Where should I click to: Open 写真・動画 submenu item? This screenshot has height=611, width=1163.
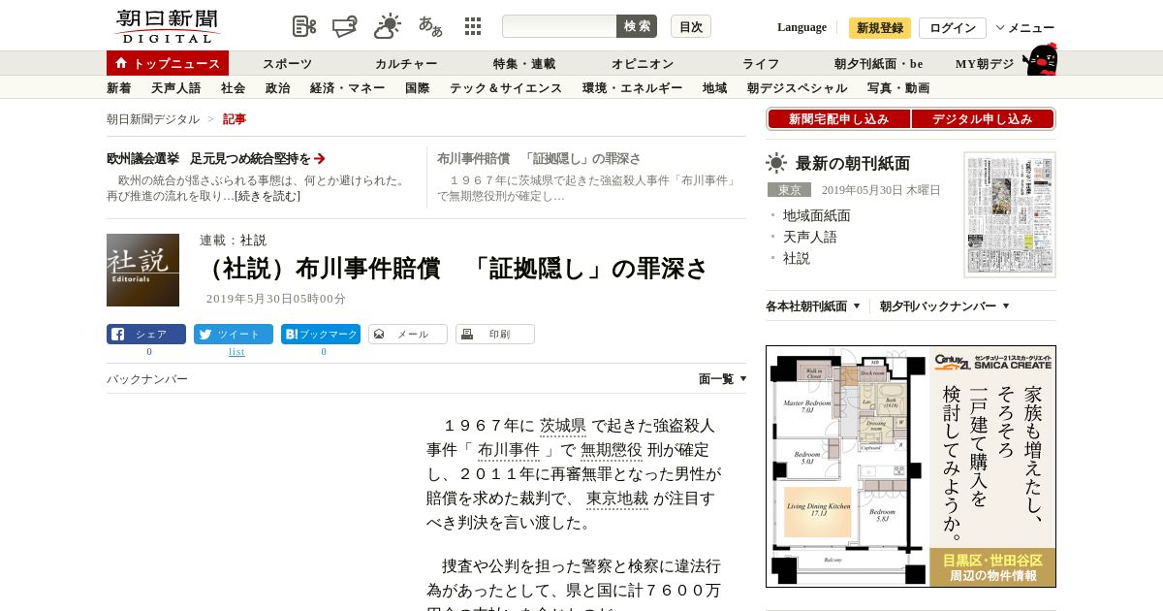(x=898, y=88)
